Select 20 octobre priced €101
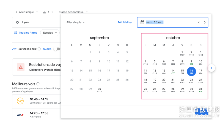The width and height of the screenshot is (220, 120). pos(164,81)
